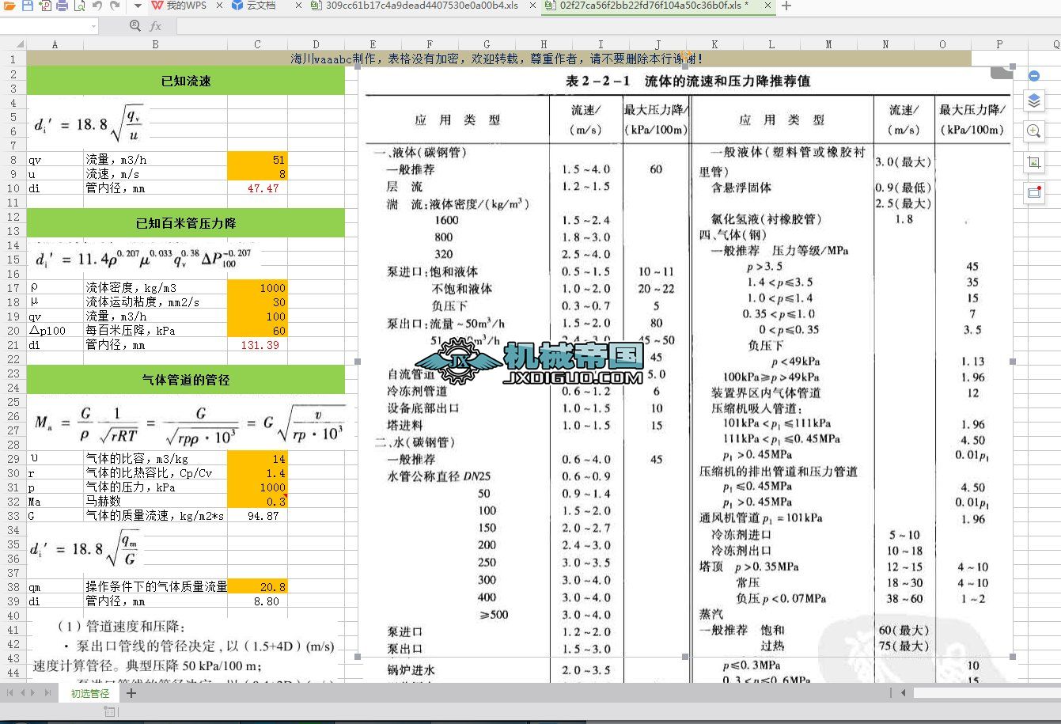The image size is (1061, 724).
Task: Select row 21 header
Action: click(13, 345)
